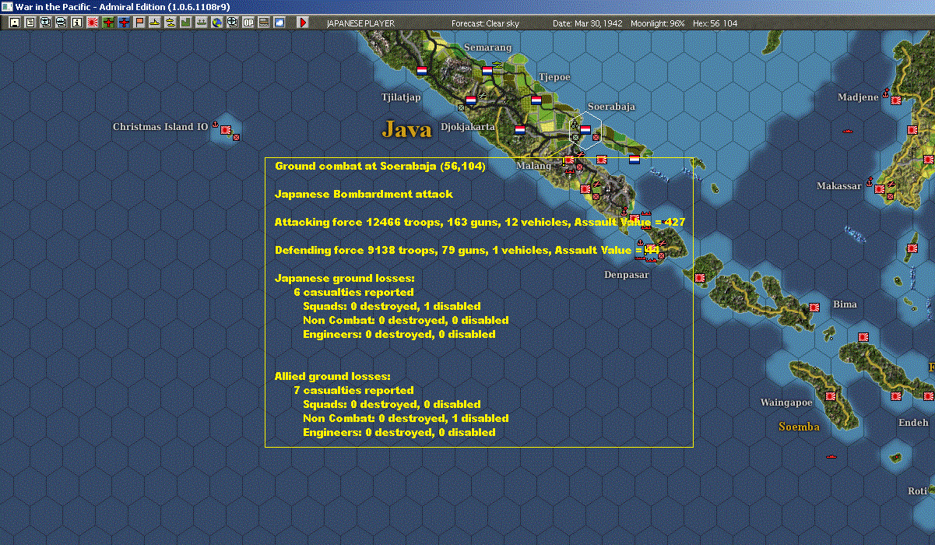Click the window title bar app icon
This screenshot has width=935, height=545.
click(x=7, y=6)
